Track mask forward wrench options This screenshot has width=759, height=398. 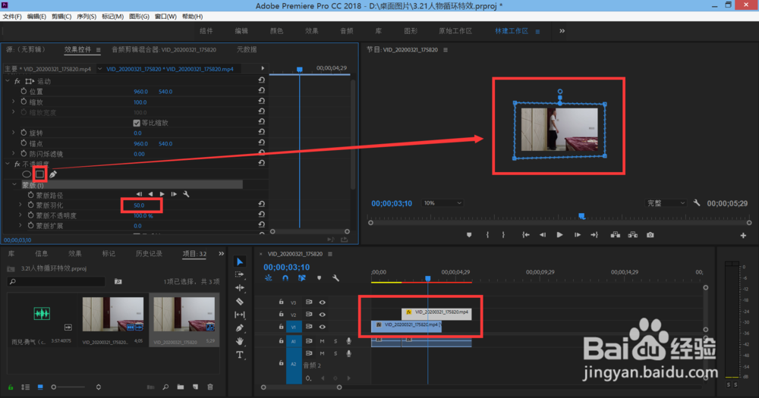click(186, 194)
